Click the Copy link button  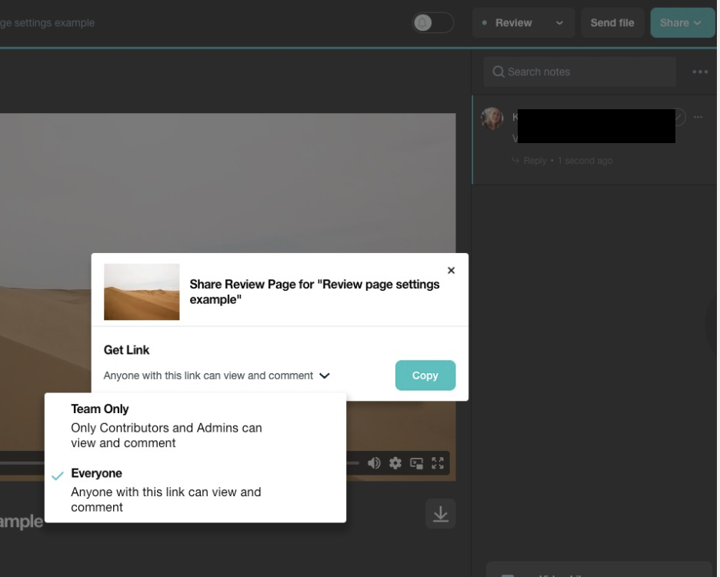click(x=425, y=375)
